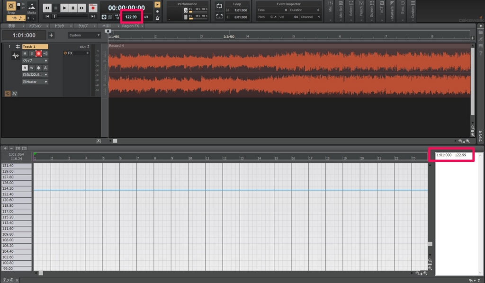Viewport: 485px width, 283px height.
Task: Open the MIDI menu
Action: pos(108,26)
